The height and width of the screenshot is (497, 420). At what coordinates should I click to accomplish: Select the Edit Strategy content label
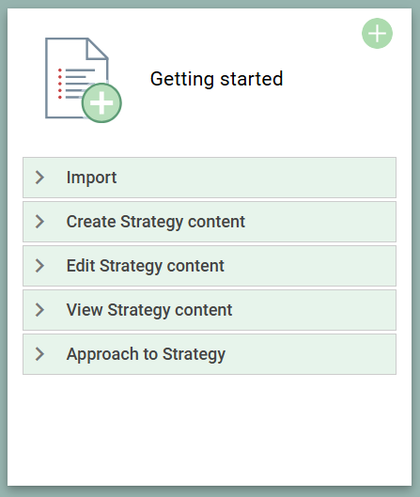point(146,266)
